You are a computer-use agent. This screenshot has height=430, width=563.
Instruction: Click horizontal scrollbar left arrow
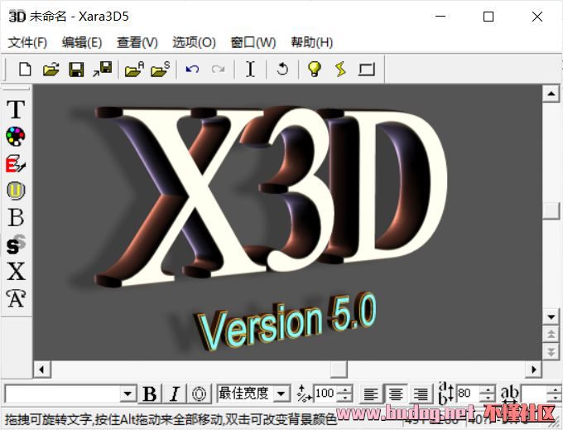coord(42,370)
